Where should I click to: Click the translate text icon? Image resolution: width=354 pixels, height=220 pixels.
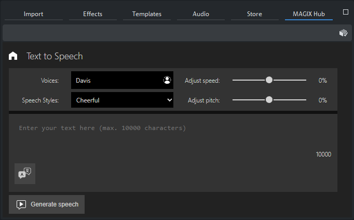[25, 174]
